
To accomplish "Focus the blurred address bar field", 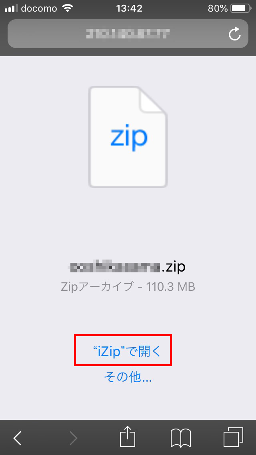I will pos(128,34).
